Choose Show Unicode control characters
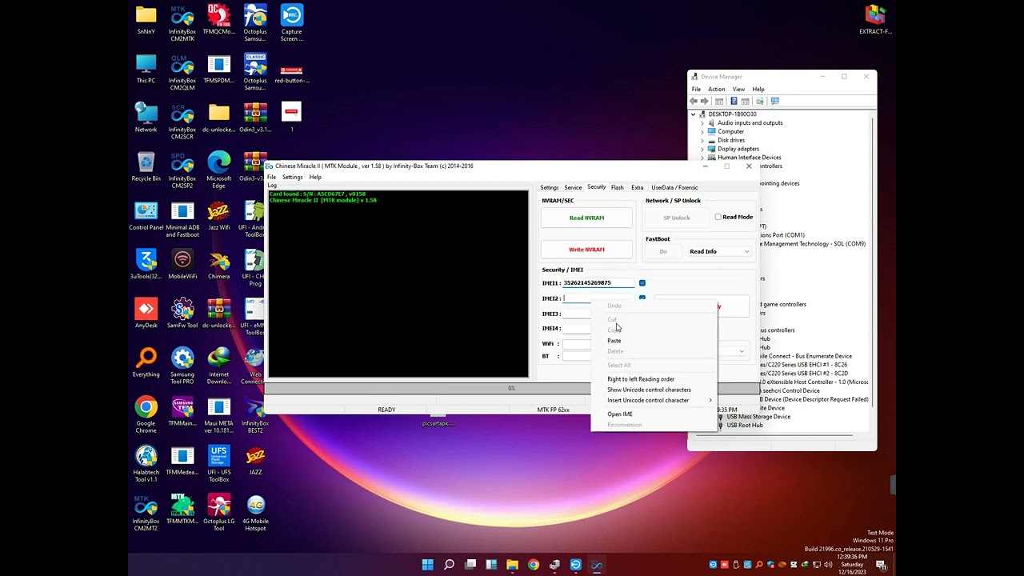Screen dimensions: 1024x576 point(649,390)
